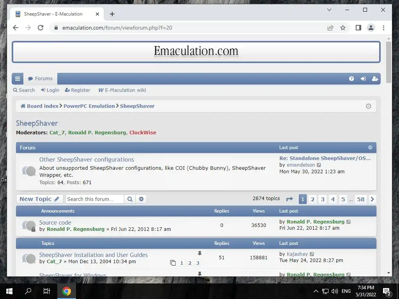Close the SheepShaver browser tab
This screenshot has width=399, height=299.
pos(97,14)
